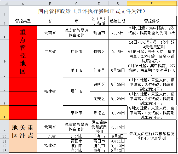Click selected cell F8 requirement text
Screen dimensions: 178x154
[x=152, y=112]
